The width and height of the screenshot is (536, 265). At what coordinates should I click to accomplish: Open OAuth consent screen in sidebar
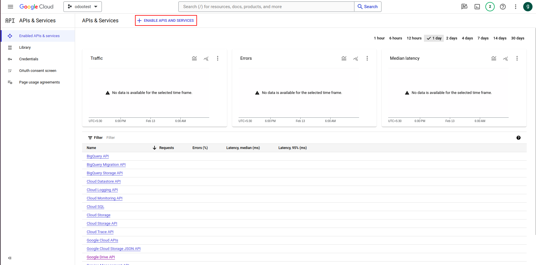(38, 71)
